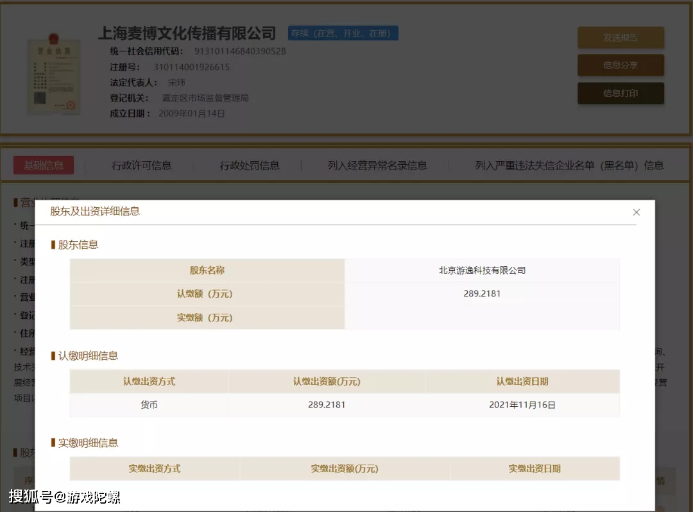Click the 货币 contribution method cell
This screenshot has width=693, height=512.
coord(149,405)
